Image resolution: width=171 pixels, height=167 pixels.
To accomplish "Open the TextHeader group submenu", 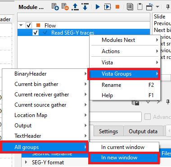I will pos(45,136).
